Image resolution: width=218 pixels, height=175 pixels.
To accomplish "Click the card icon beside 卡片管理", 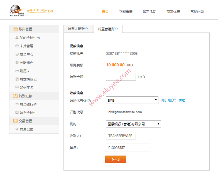I will tap(17, 46).
